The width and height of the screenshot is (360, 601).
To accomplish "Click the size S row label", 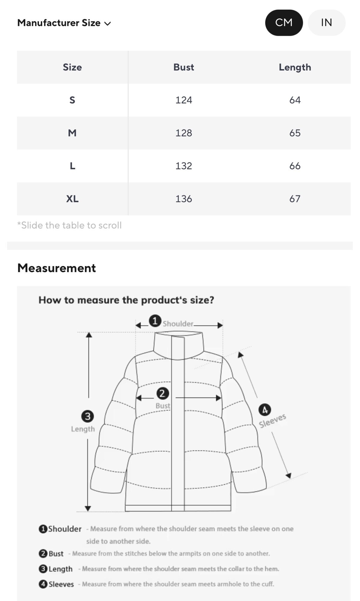I will pyautogui.click(x=72, y=100).
